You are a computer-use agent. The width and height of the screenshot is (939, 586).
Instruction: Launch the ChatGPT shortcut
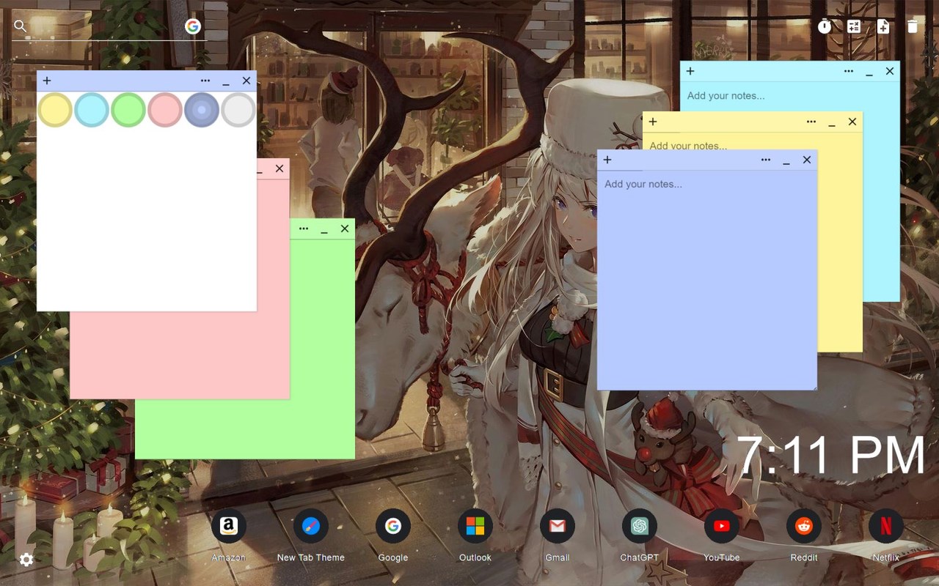tap(640, 526)
